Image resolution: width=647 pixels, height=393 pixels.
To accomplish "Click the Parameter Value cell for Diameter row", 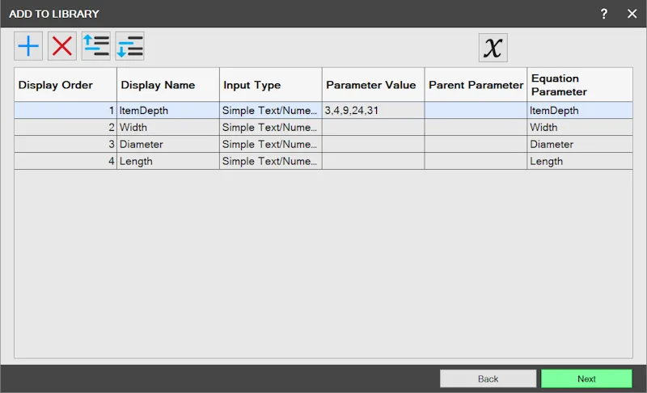I will 374,144.
